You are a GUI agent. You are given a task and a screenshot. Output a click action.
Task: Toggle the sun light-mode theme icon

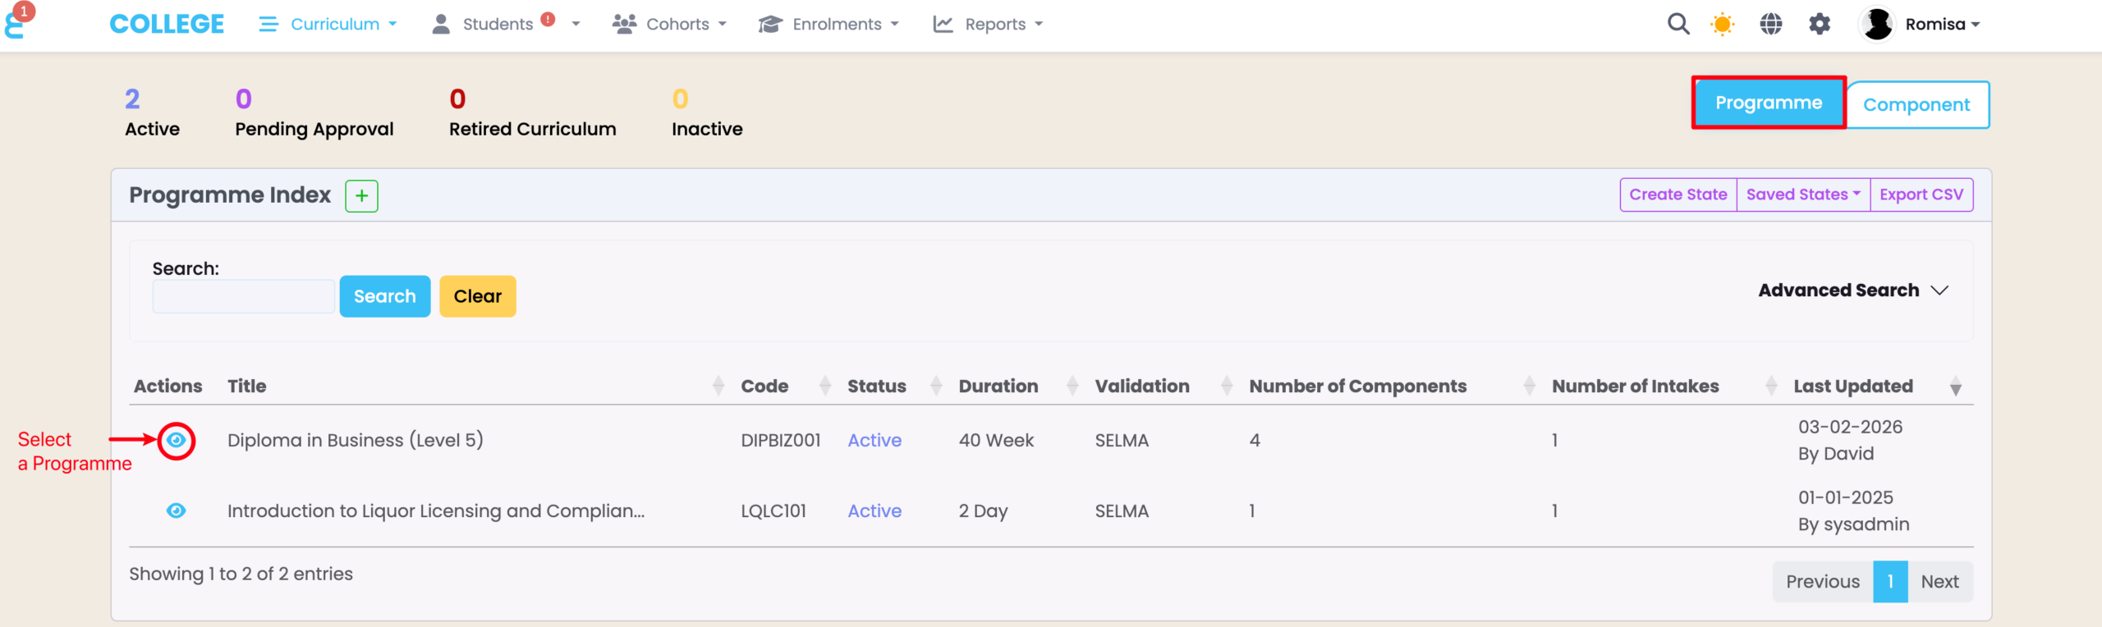coord(1722,25)
